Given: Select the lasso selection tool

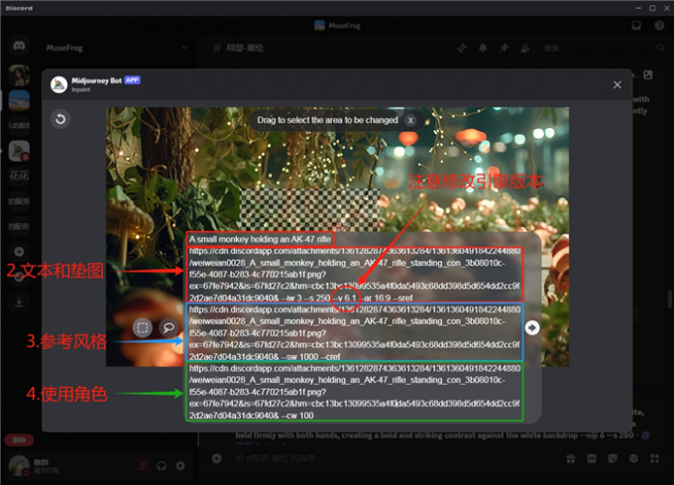Looking at the screenshot, I should [168, 328].
